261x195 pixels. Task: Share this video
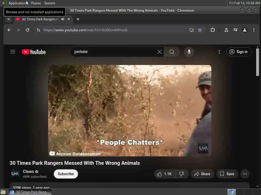click(202, 174)
